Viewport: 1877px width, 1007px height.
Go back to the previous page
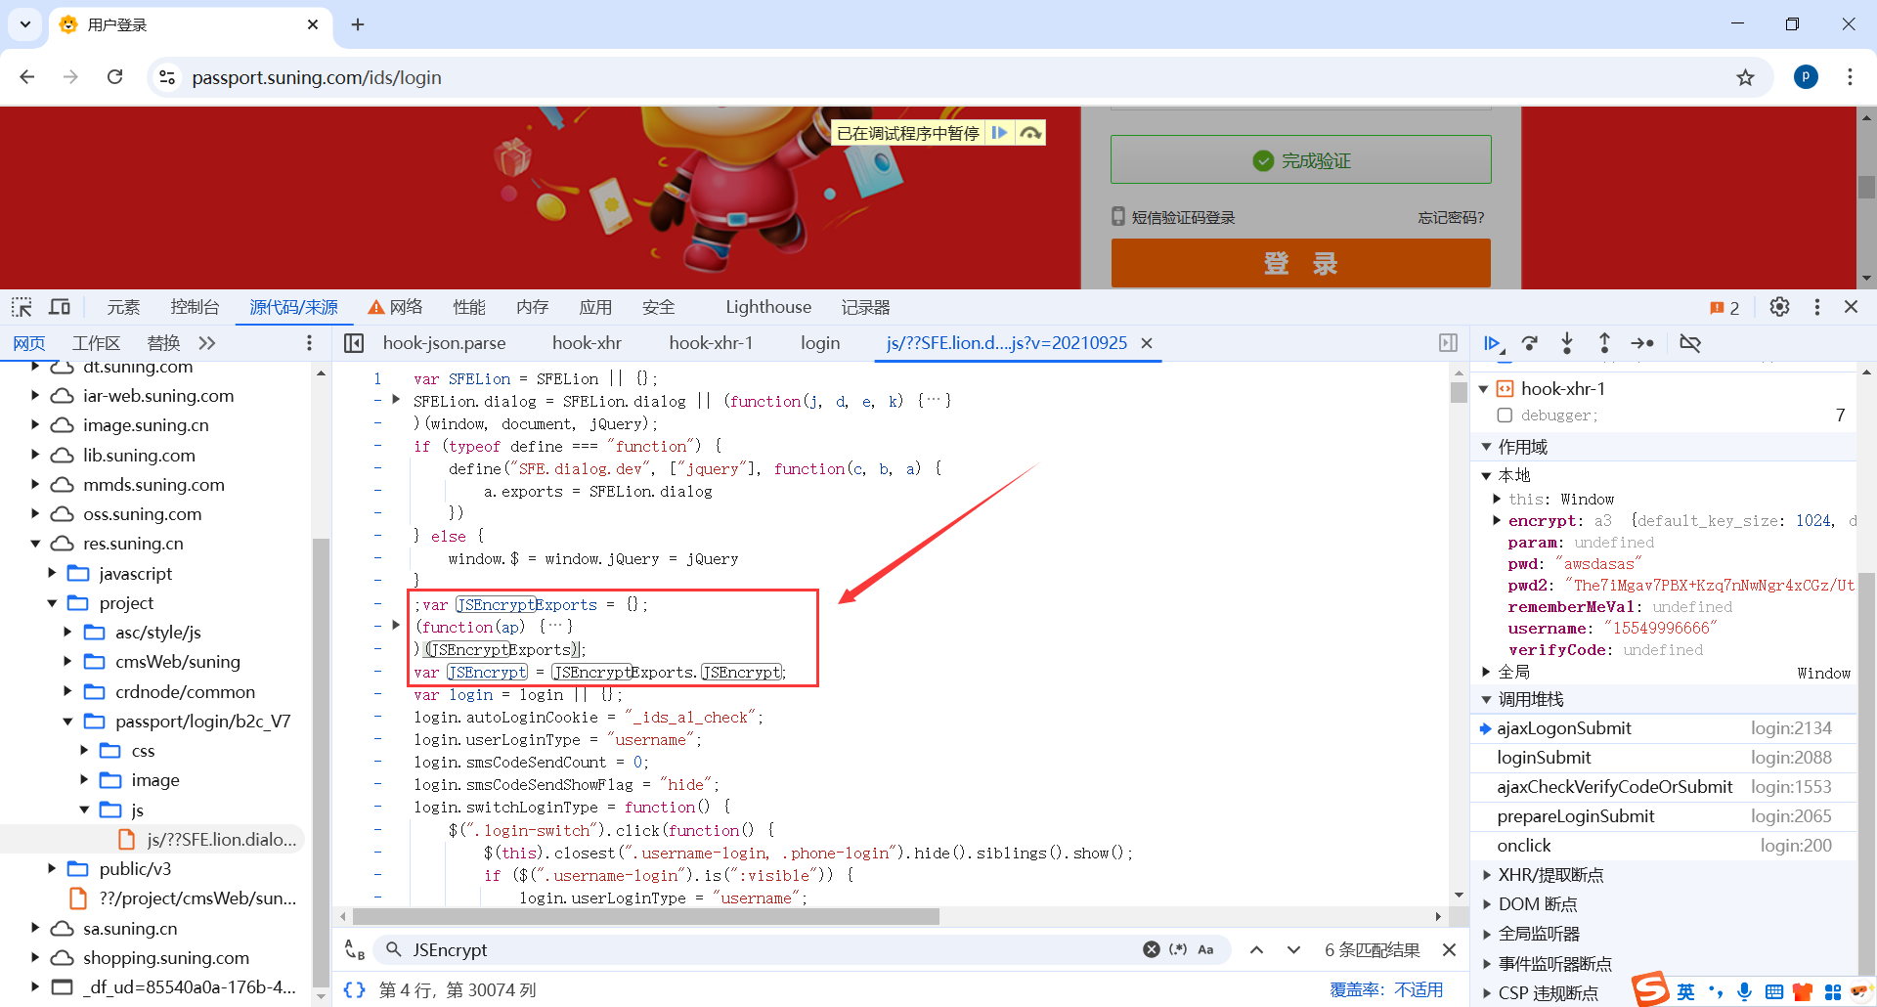27,77
